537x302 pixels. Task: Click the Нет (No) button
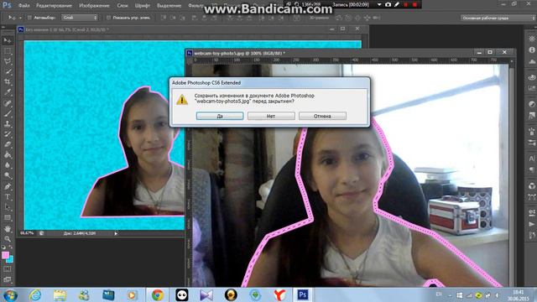click(x=271, y=116)
